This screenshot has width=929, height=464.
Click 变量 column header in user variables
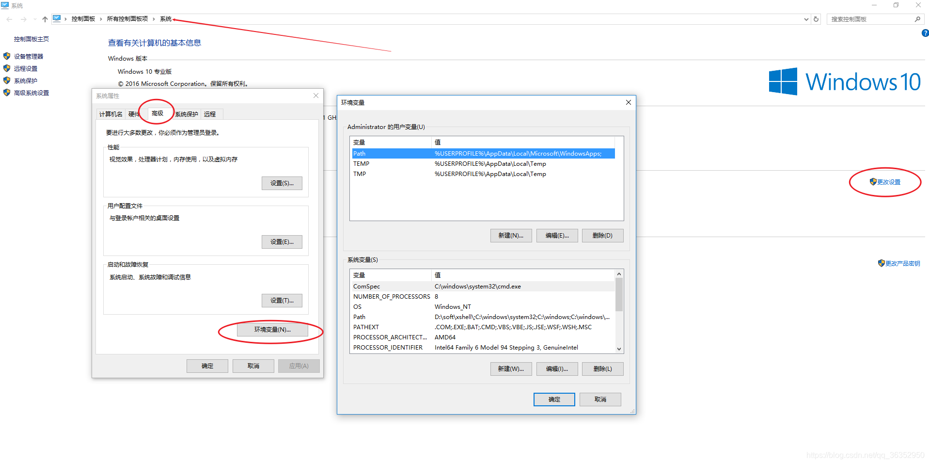(391, 143)
